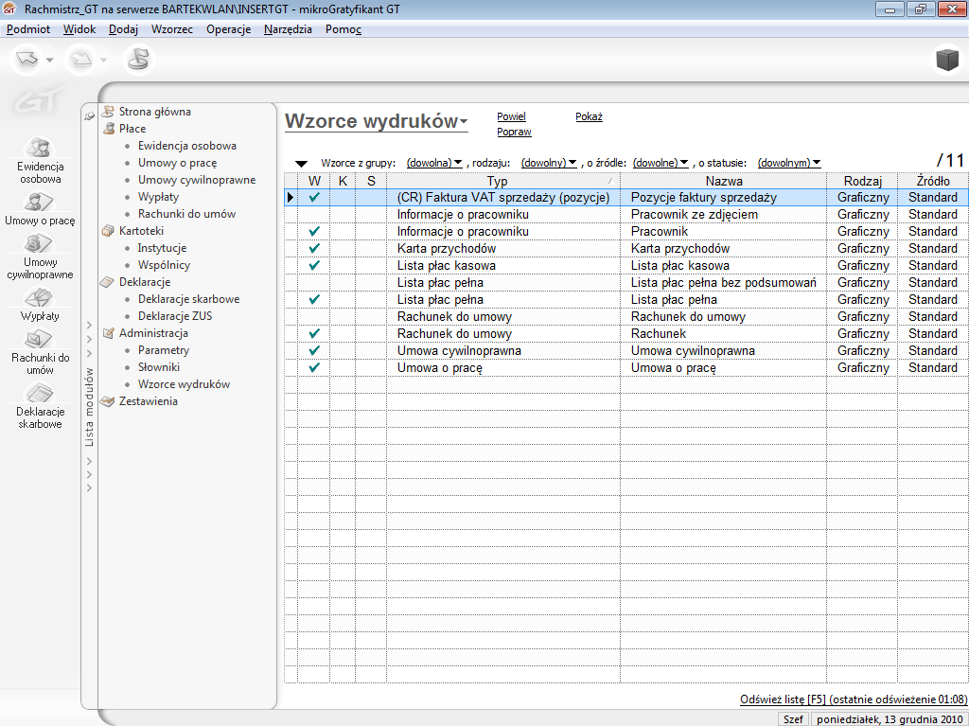Click the Odśwież listę [F5] link
This screenshot has width=969, height=726.
pyautogui.click(x=783, y=699)
